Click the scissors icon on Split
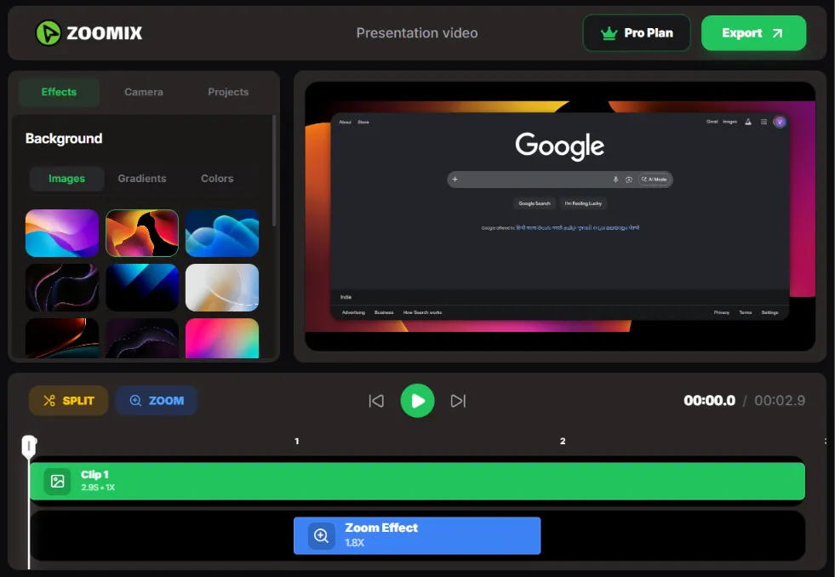 pos(49,400)
